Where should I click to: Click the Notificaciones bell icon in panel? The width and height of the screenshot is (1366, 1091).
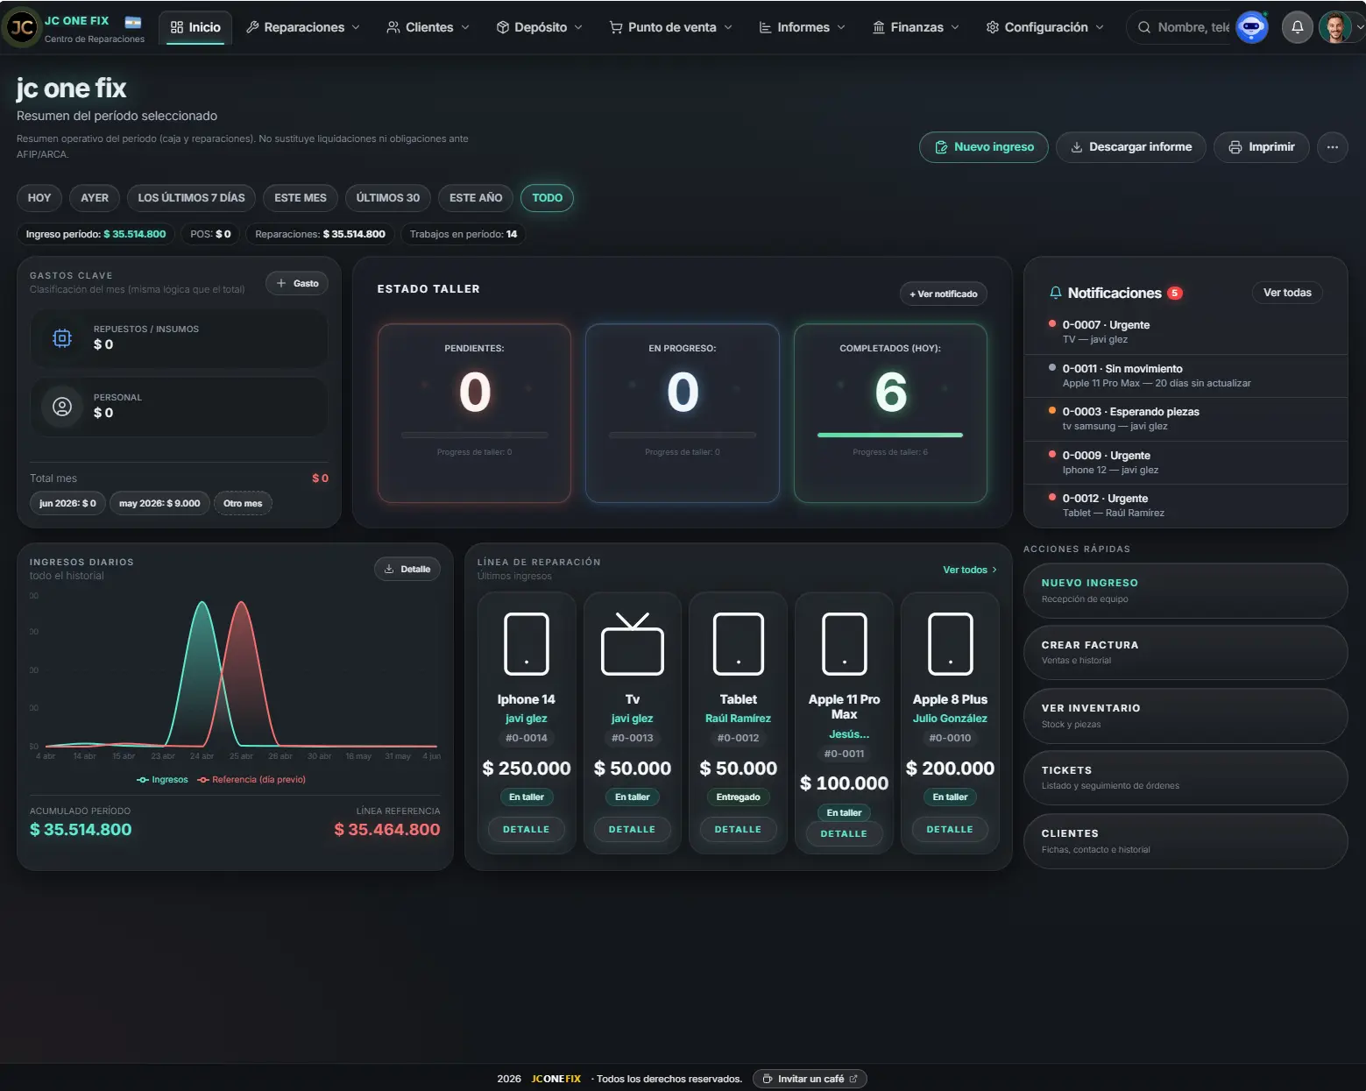(x=1056, y=293)
